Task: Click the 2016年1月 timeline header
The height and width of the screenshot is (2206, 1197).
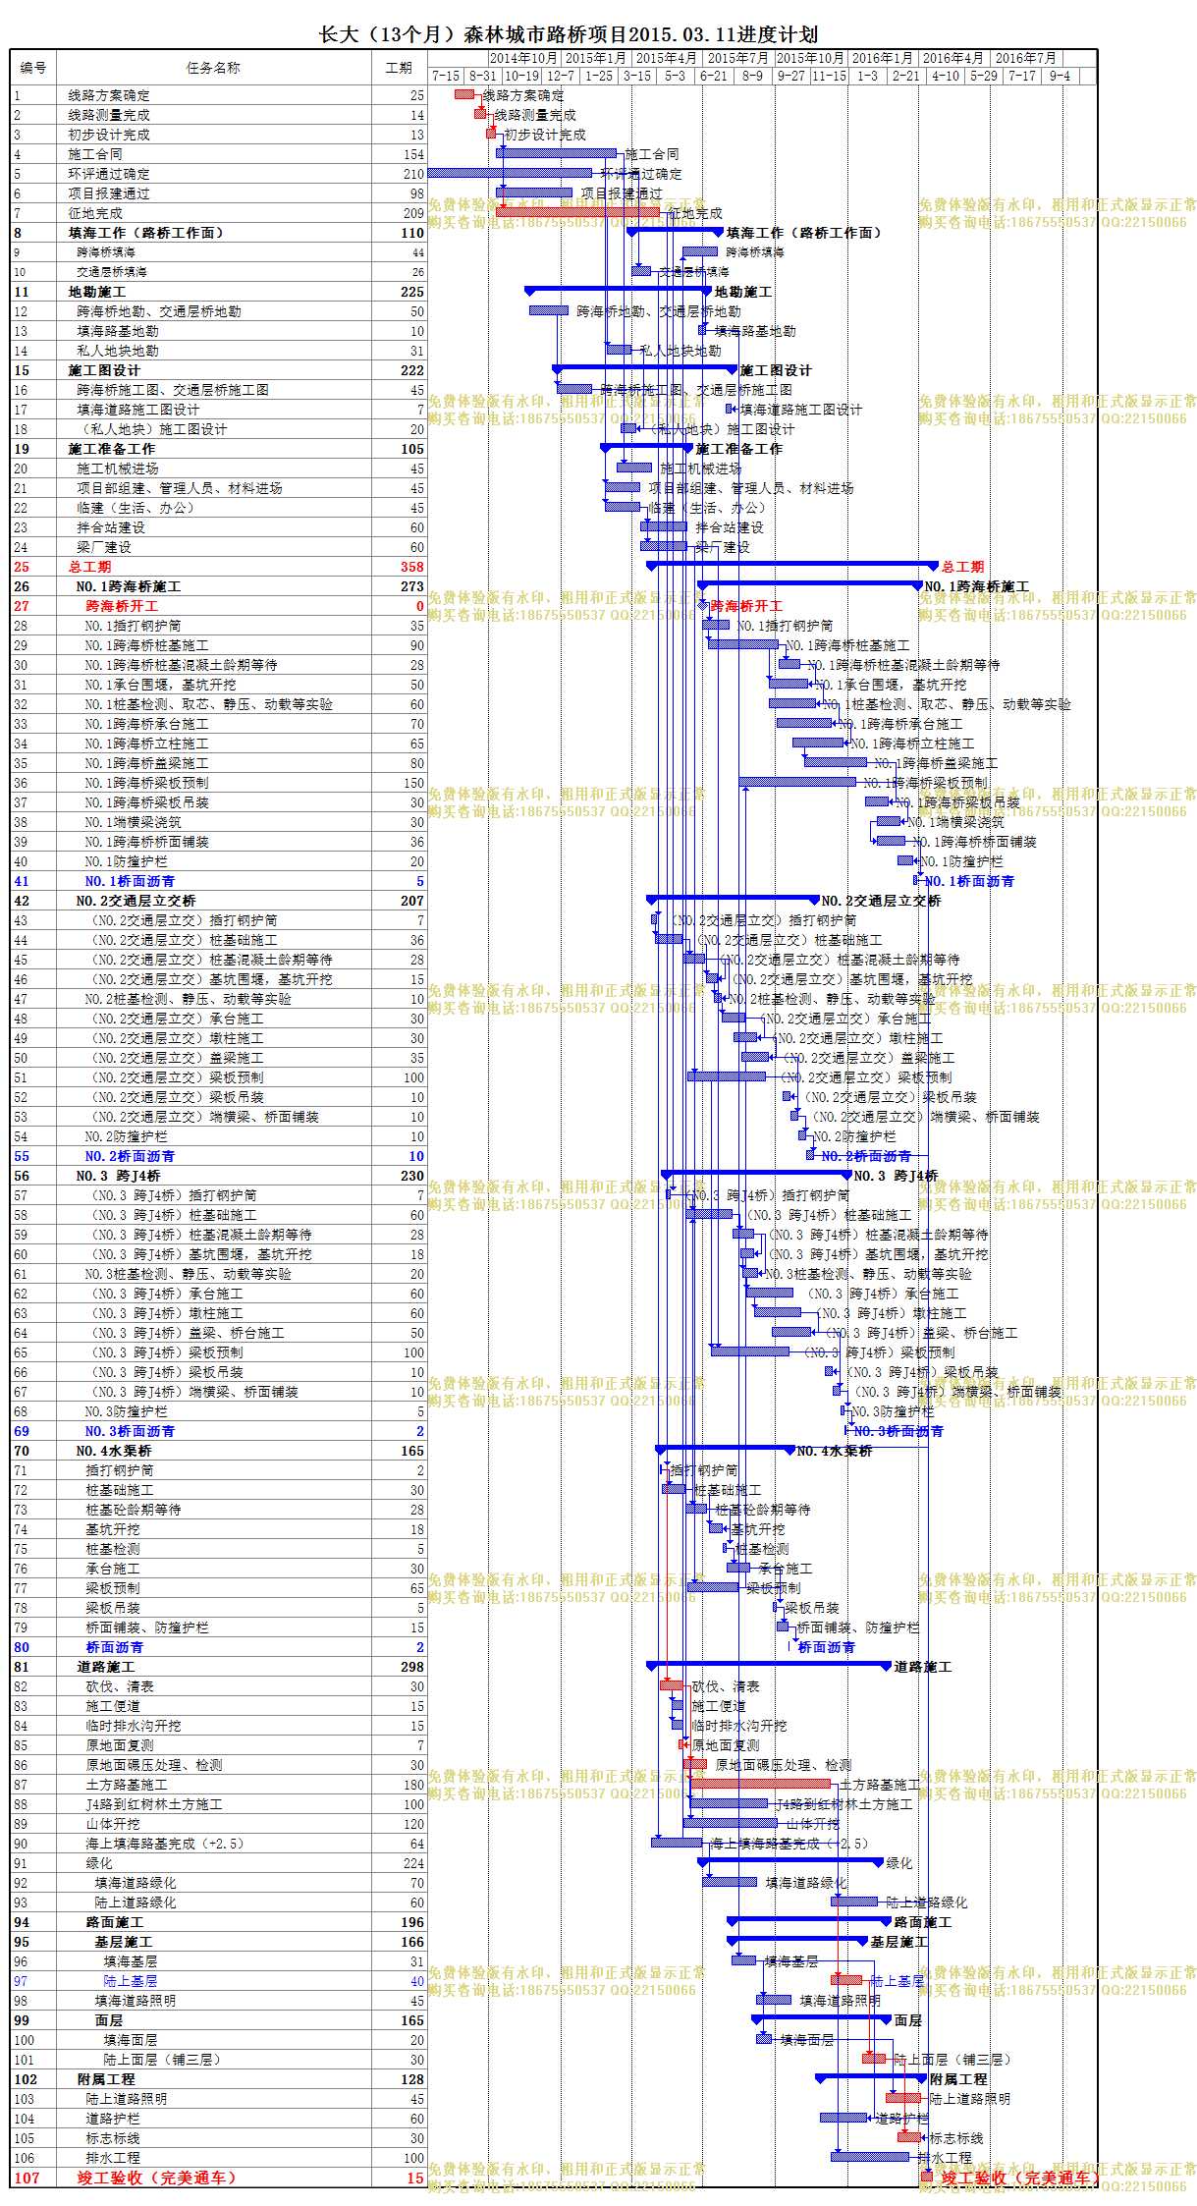Action: (x=883, y=58)
